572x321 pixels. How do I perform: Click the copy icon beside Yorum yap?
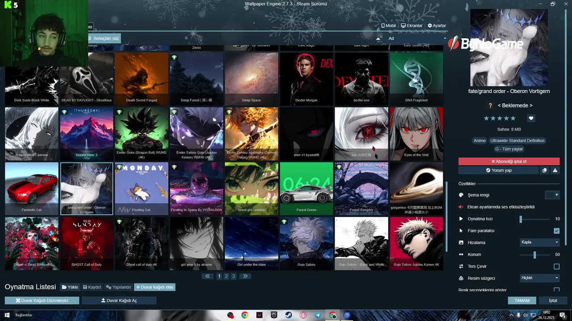pos(544,170)
